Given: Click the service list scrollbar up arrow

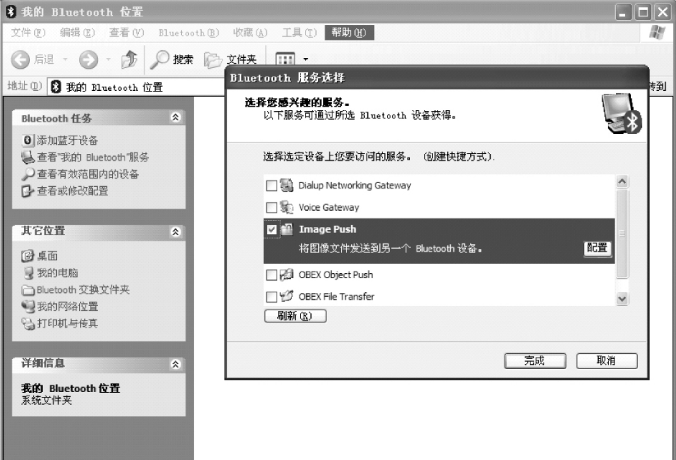Looking at the screenshot, I should pos(622,182).
